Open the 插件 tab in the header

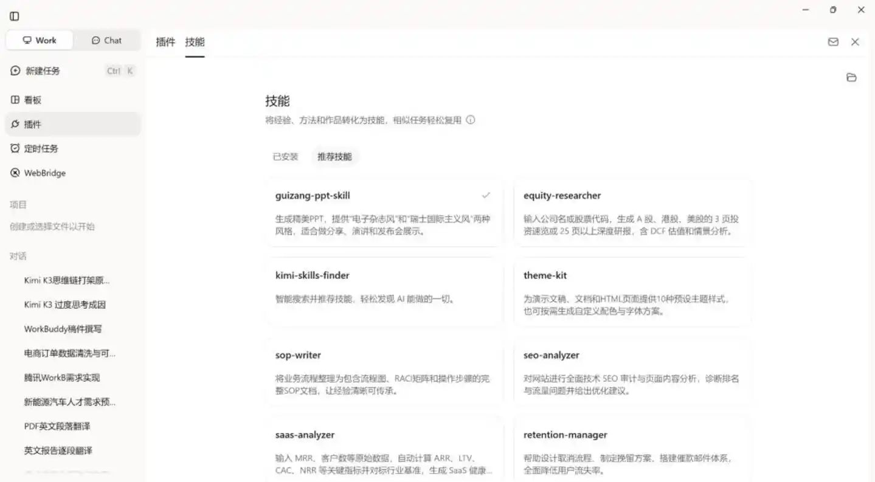click(165, 42)
